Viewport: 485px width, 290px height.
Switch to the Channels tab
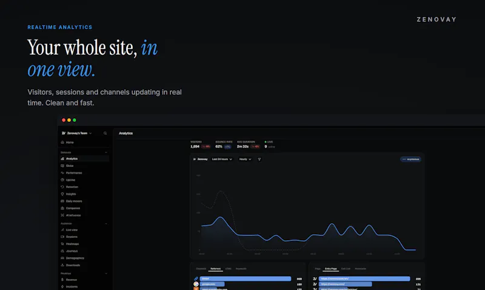[x=201, y=269]
